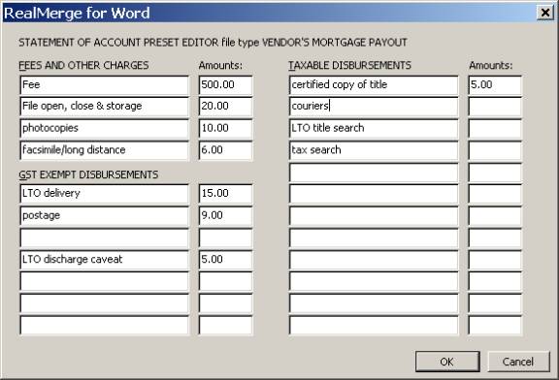Click the empty amount beside tax search
The width and height of the screenshot is (559, 380).
[x=495, y=150]
